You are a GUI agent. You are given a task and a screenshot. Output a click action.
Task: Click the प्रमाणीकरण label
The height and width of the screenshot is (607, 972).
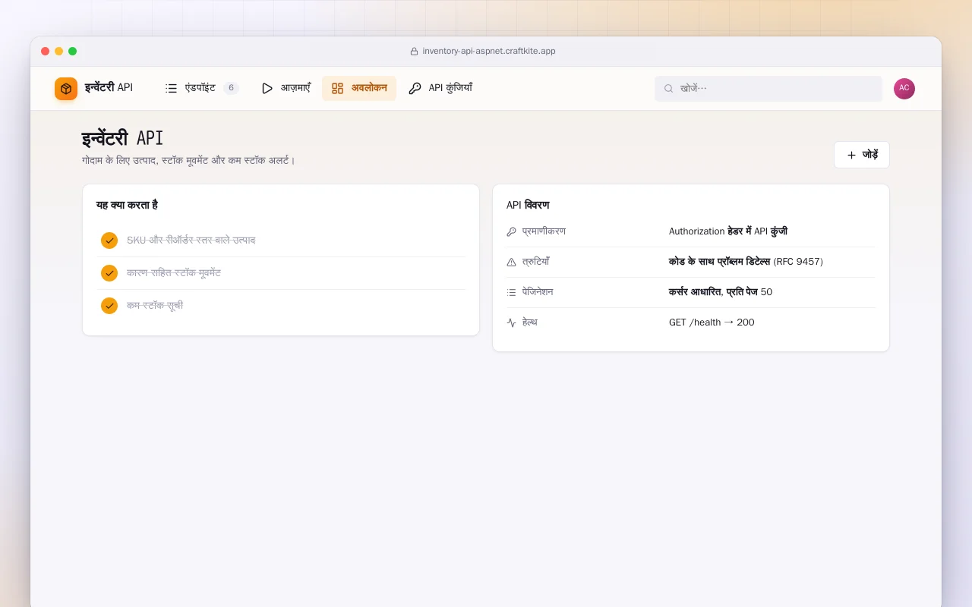[x=544, y=231]
